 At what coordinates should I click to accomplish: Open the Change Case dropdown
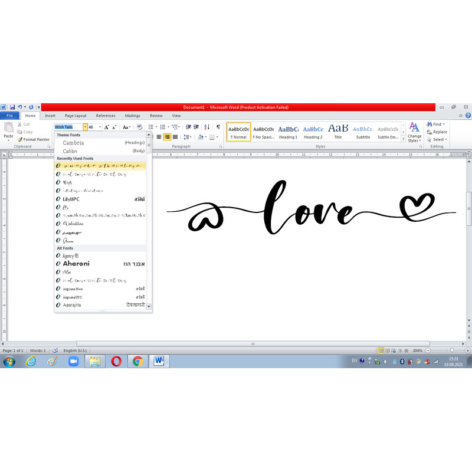pyautogui.click(x=126, y=127)
